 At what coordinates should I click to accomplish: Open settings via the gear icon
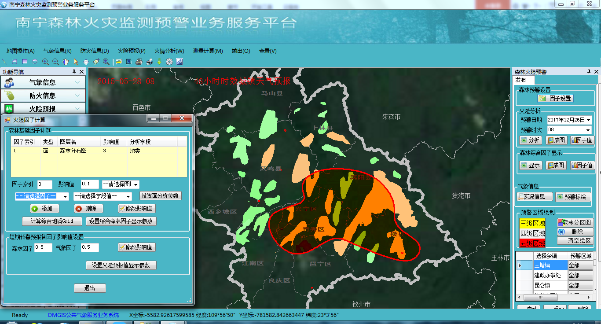coord(169,62)
